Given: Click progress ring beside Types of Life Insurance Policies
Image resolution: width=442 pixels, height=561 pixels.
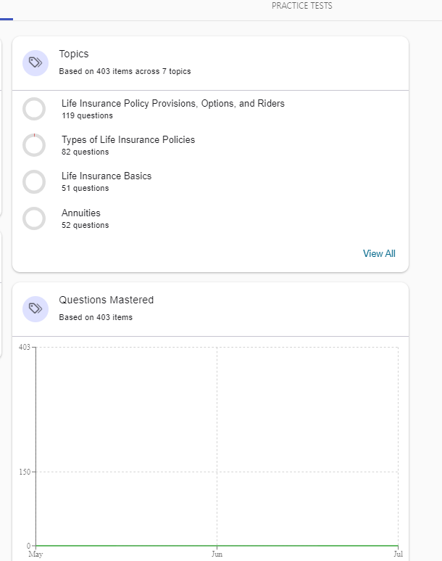Looking at the screenshot, I should point(34,145).
